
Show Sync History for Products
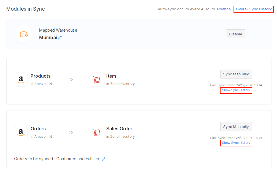coord(236,90)
